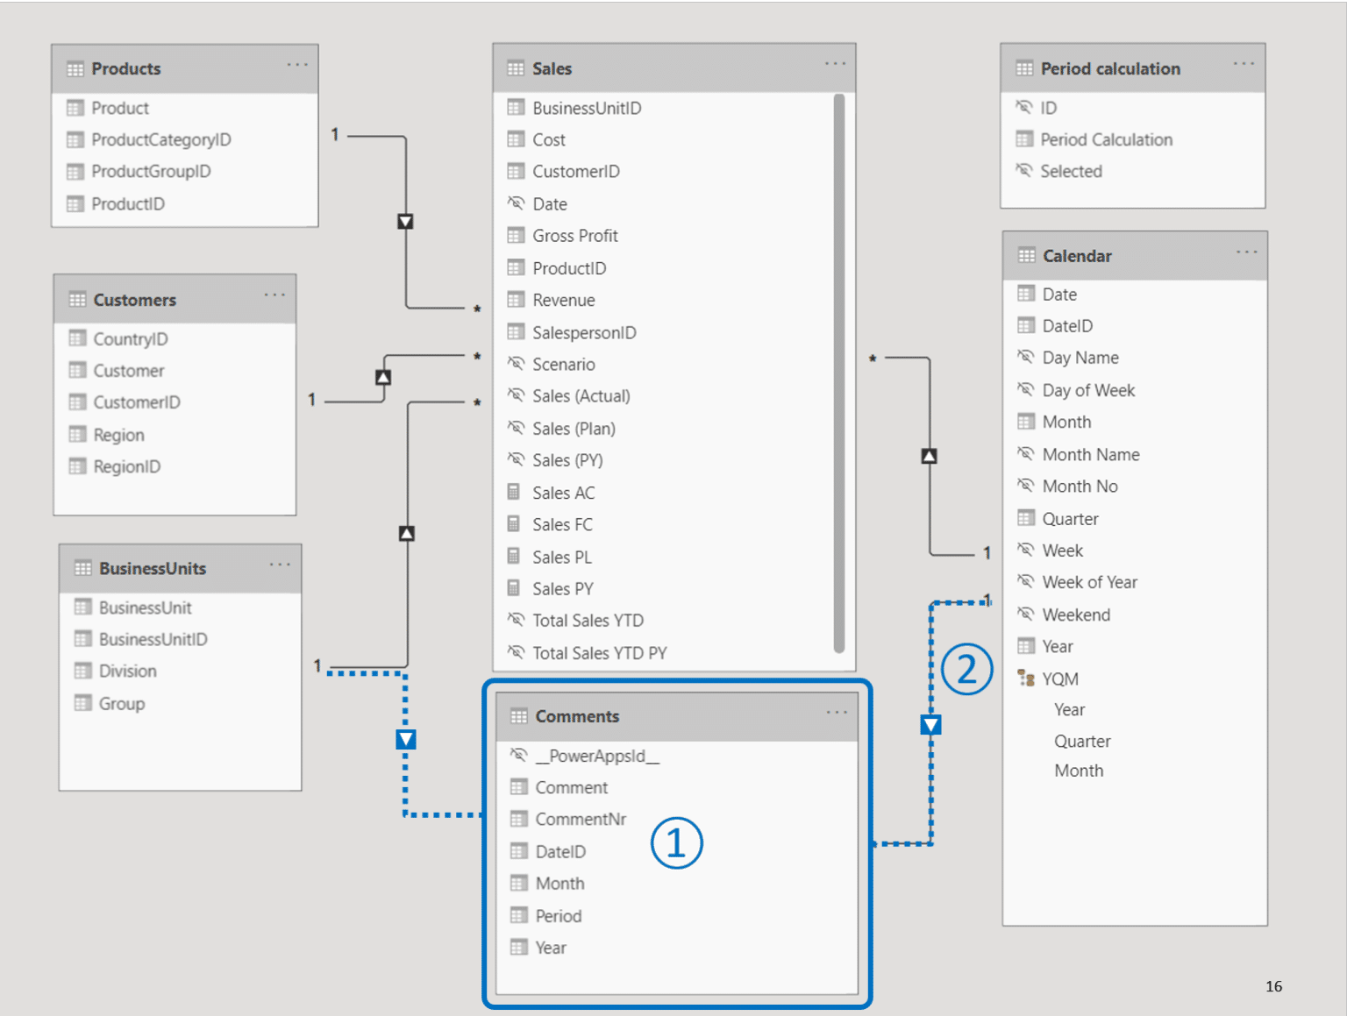This screenshot has height=1016, width=1347.
Task: Click the hidden-field eye icon on Date in Sales
Action: [x=516, y=203]
